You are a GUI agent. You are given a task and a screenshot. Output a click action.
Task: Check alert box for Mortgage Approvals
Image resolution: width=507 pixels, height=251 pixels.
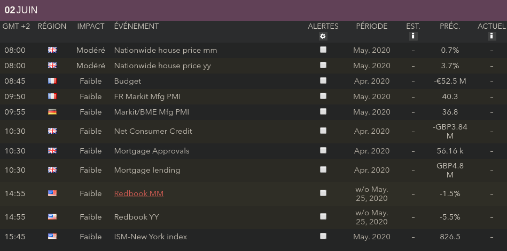click(x=323, y=150)
